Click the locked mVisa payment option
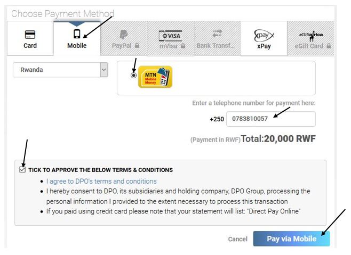 171,39
